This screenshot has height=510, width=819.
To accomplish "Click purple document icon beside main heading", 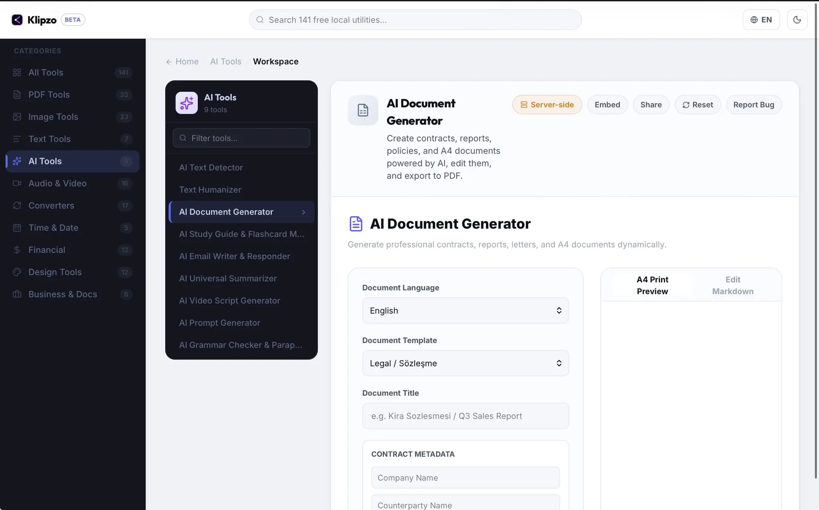I will pyautogui.click(x=356, y=224).
